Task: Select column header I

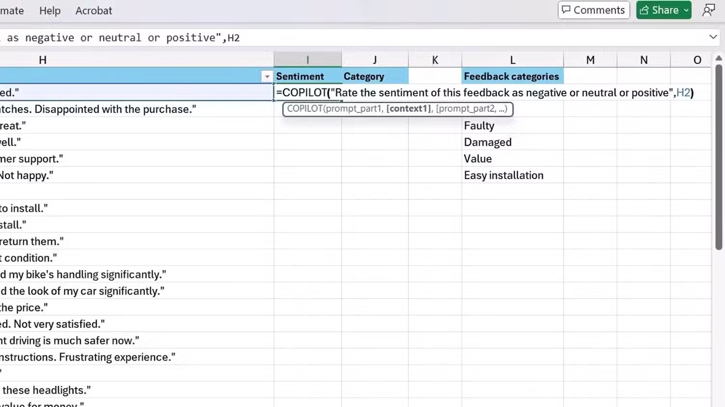Action: point(307,59)
